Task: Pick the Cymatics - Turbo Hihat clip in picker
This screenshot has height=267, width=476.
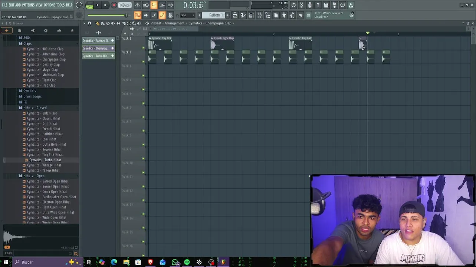Action: 98,56
